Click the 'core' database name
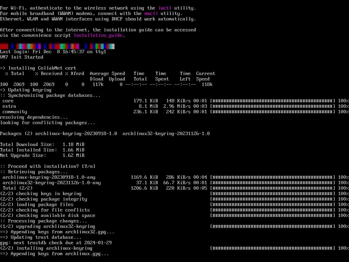Image resolution: width=349 pixels, height=262 pixels. tap(8, 101)
